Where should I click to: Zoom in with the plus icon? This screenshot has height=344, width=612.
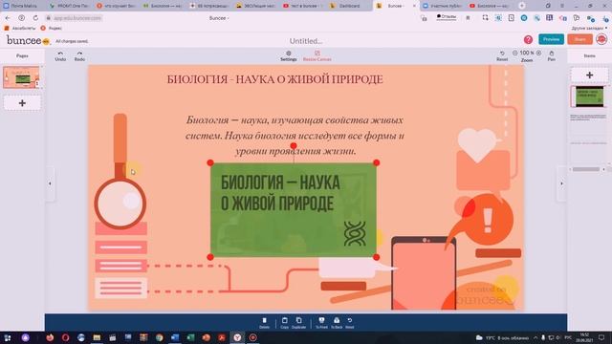coord(538,54)
